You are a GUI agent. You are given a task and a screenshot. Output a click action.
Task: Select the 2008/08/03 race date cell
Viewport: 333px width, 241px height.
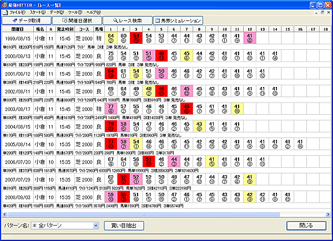pos(18,197)
